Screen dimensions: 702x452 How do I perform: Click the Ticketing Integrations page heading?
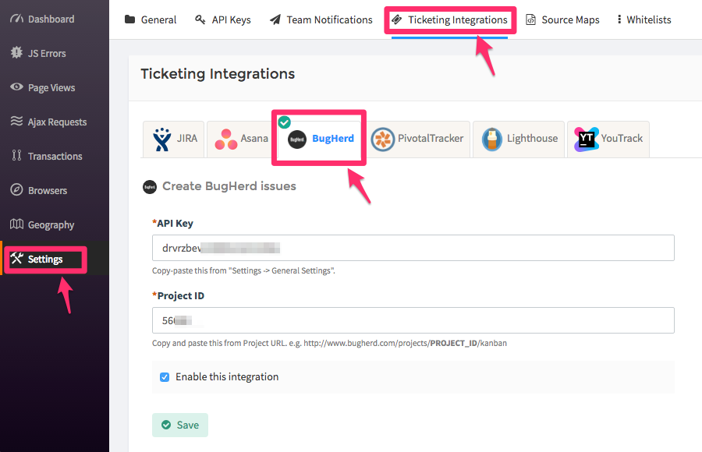(x=218, y=74)
